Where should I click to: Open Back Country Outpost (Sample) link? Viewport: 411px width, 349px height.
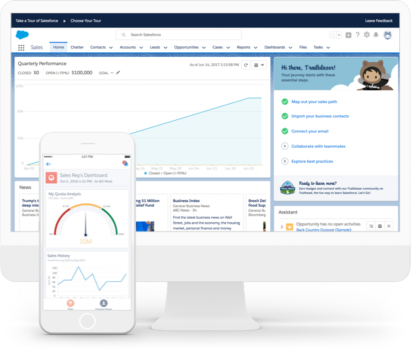click(324, 230)
